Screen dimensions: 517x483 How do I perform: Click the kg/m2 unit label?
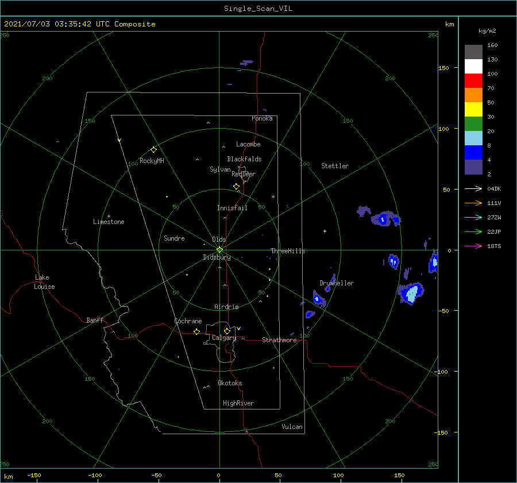click(x=487, y=31)
